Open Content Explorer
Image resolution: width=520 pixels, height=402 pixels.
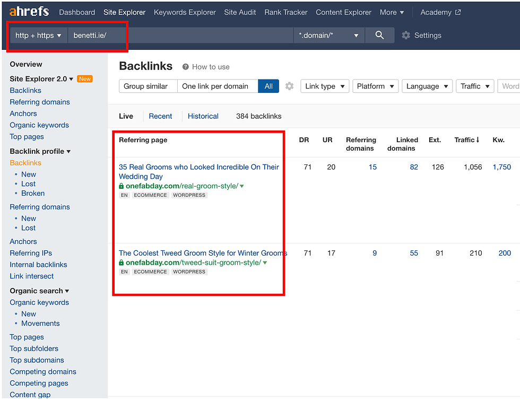343,12
